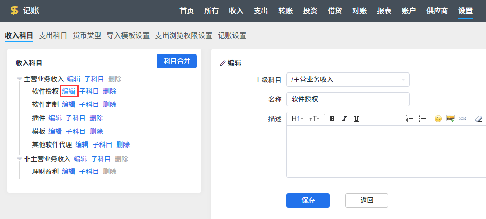Apply underline formatting in the editor
Screen dimensions: 486x219
pos(356,119)
